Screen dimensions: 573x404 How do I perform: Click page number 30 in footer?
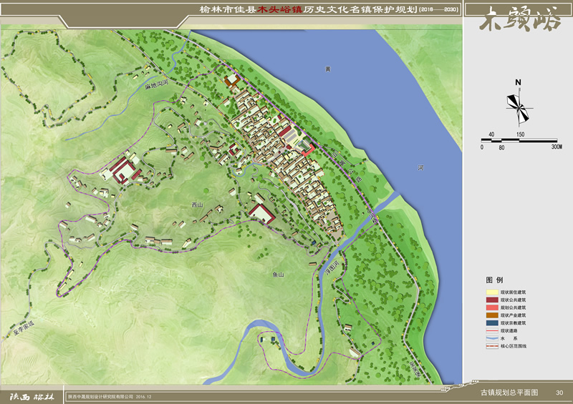[x=559, y=394]
